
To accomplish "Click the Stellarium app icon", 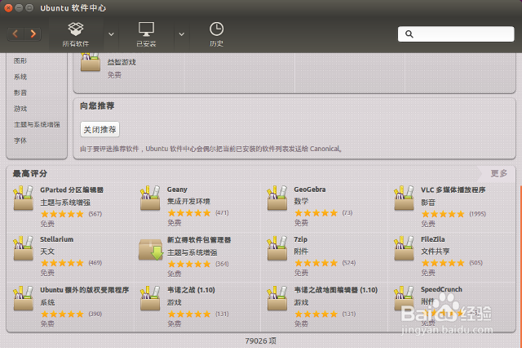I will tap(24, 248).
